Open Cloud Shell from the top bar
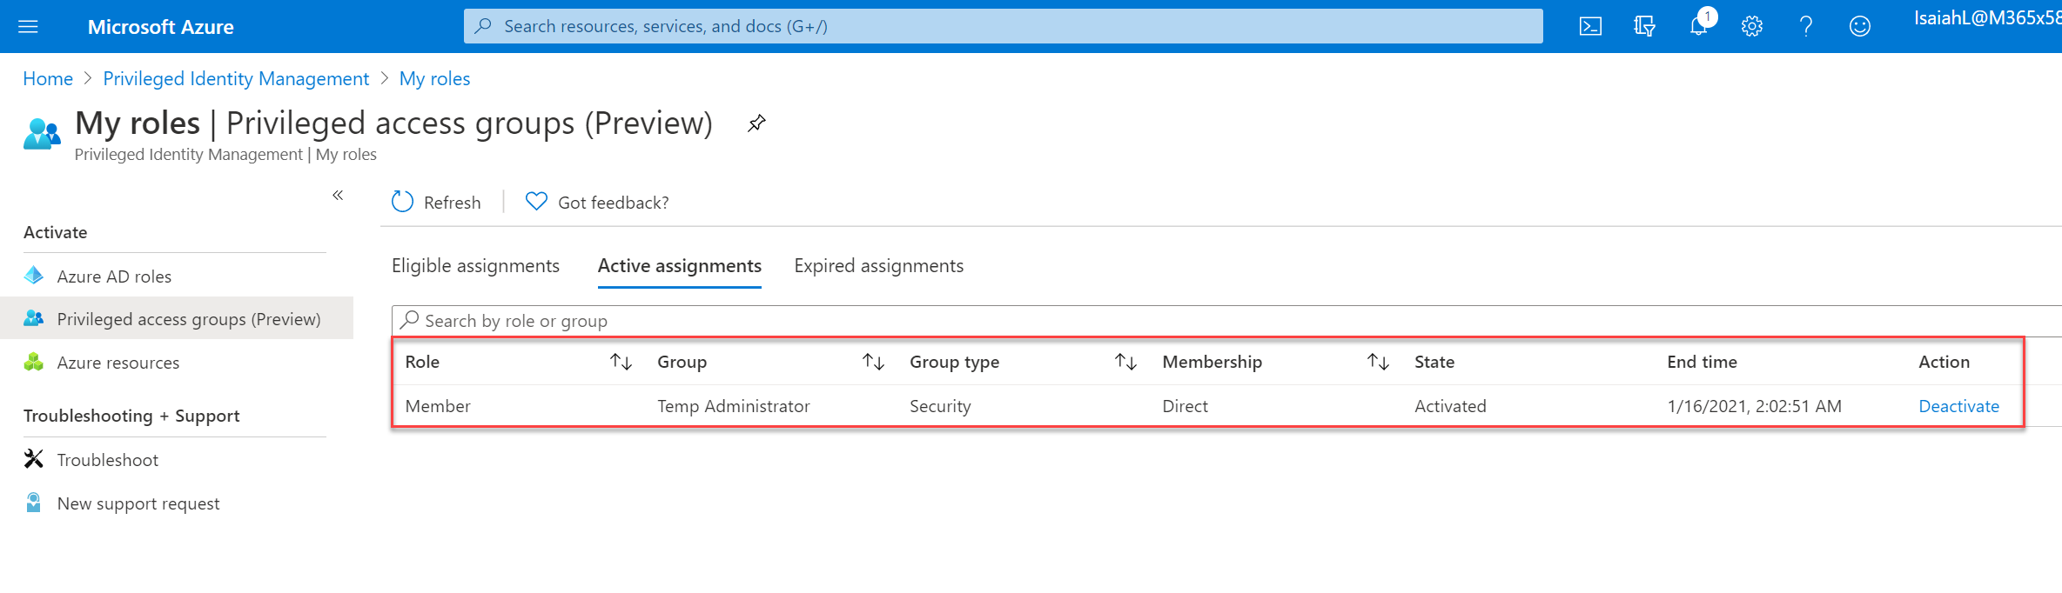This screenshot has height=593, width=2062. coord(1590,27)
